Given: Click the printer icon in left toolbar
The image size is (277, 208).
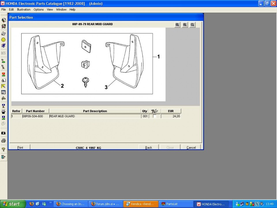Looking at the screenshot, I should tap(3, 141).
